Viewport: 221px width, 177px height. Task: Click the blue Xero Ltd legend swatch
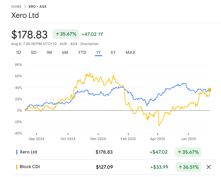pyautogui.click(x=17, y=152)
